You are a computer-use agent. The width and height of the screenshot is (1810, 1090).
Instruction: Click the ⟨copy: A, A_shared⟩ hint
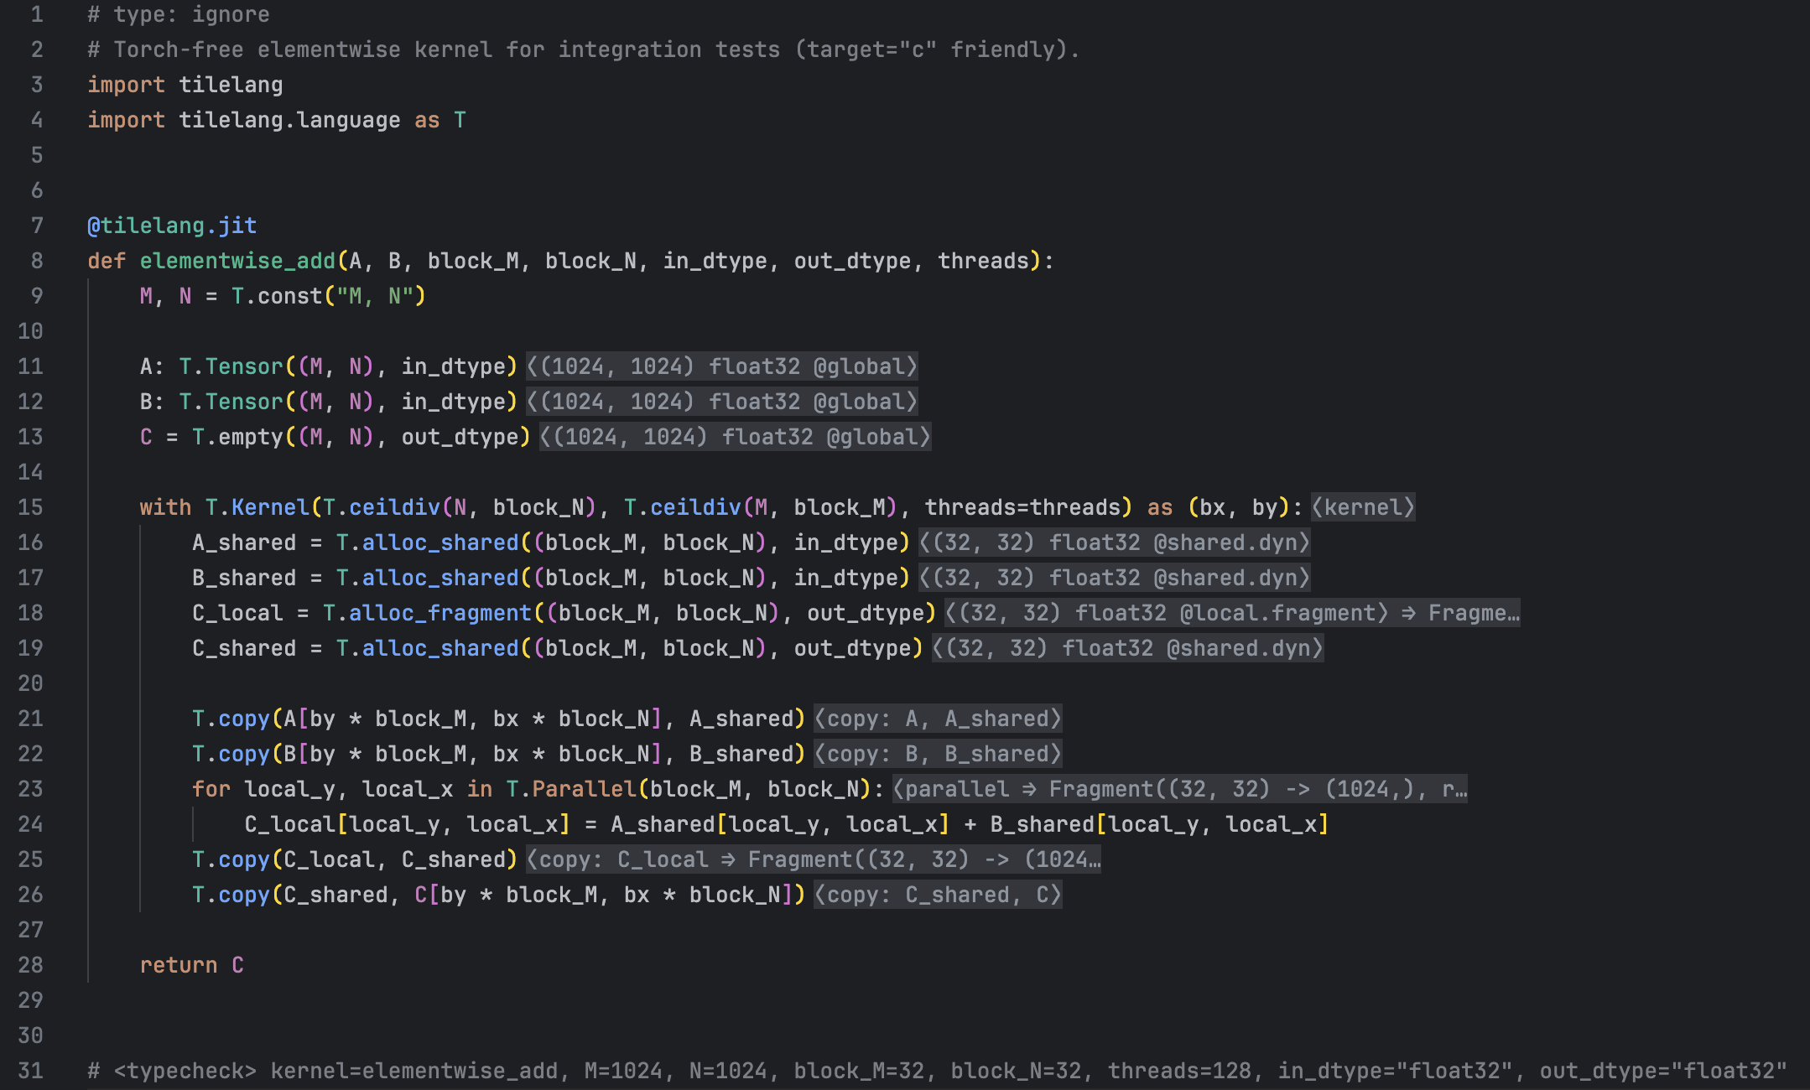coord(938,719)
